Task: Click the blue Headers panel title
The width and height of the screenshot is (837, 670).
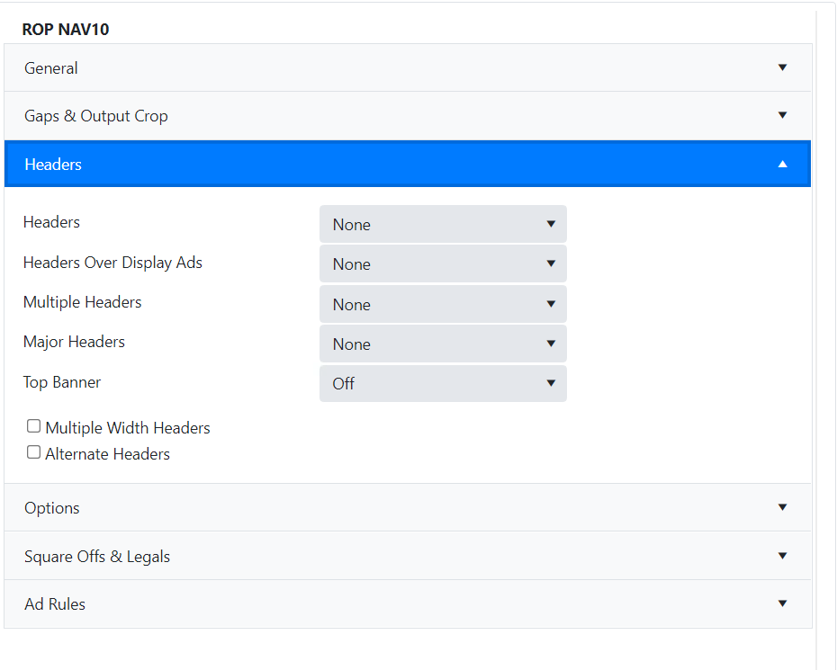Action: pos(53,165)
